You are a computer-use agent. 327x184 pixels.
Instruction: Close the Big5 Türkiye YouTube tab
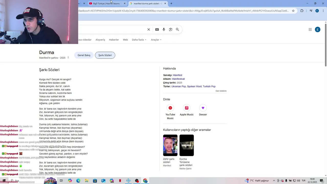tap(125, 3)
